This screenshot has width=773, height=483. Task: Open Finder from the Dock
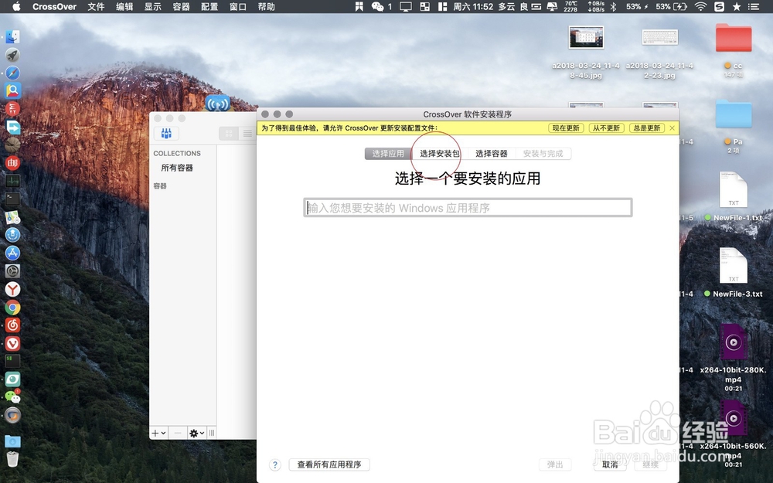click(x=12, y=36)
